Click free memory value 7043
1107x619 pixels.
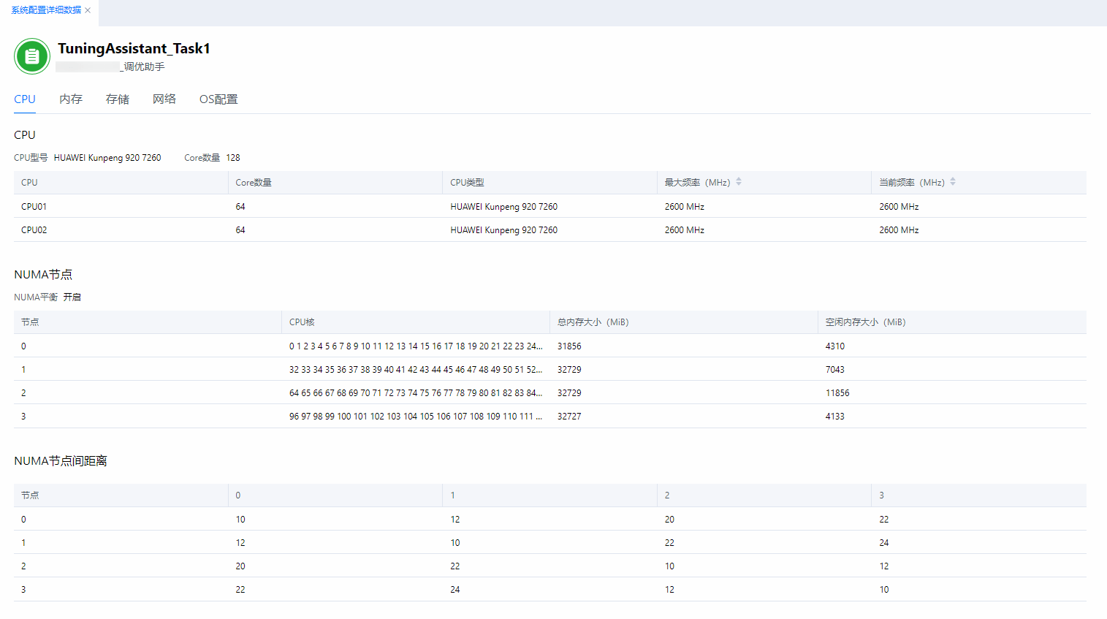(x=835, y=370)
